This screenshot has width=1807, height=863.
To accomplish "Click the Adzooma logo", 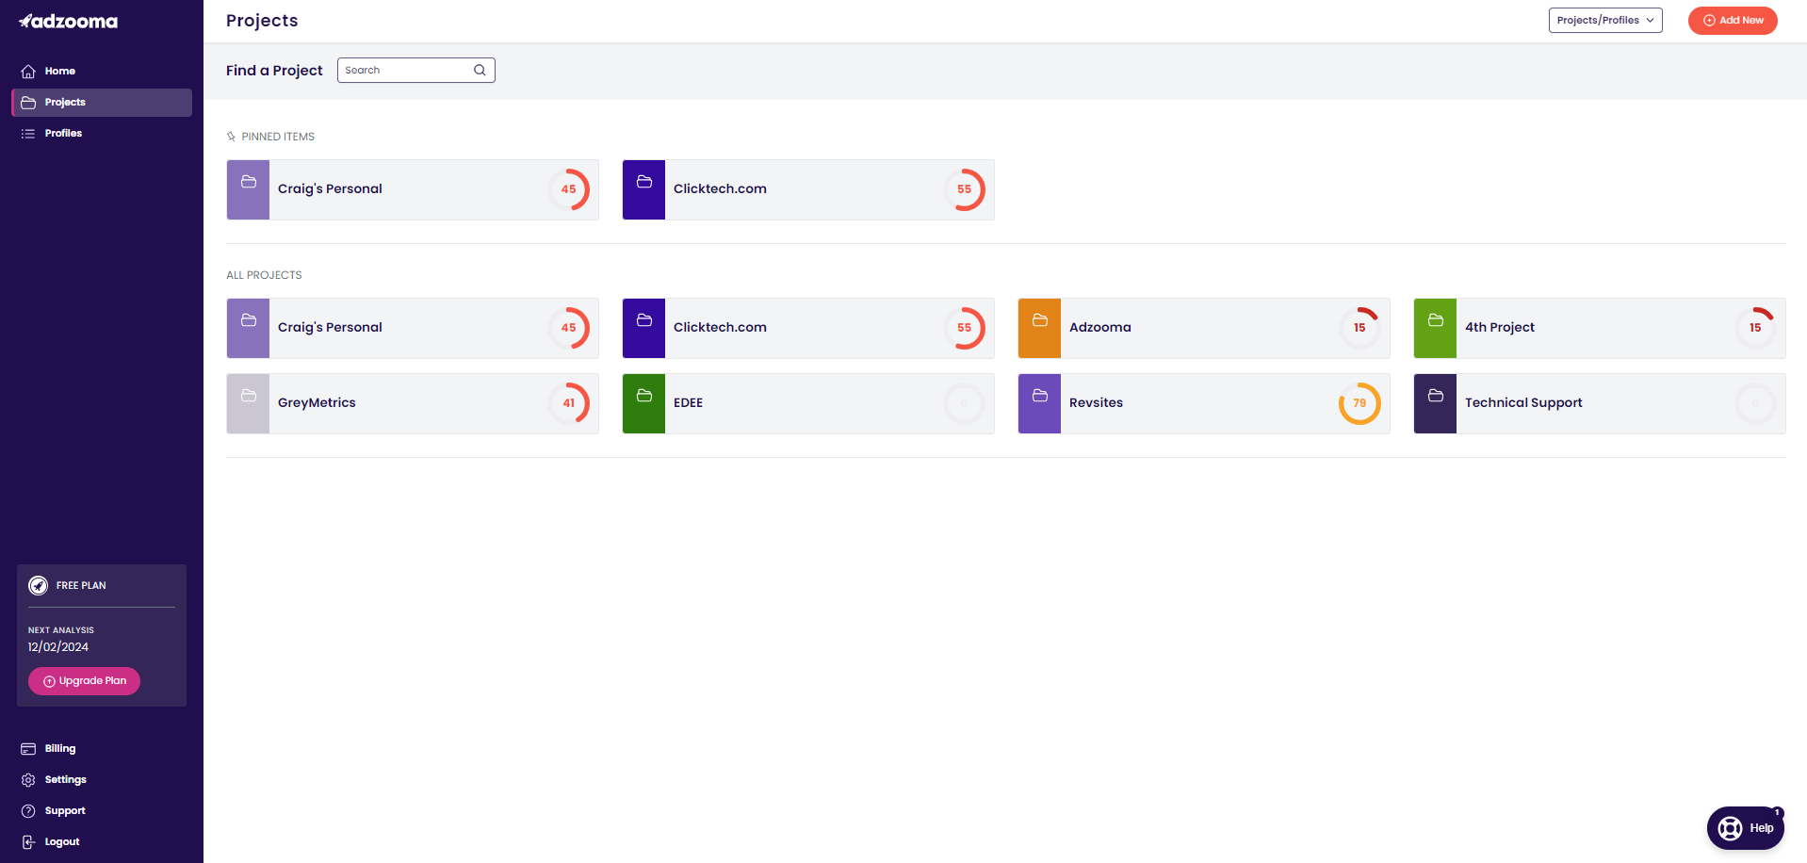I will (69, 21).
